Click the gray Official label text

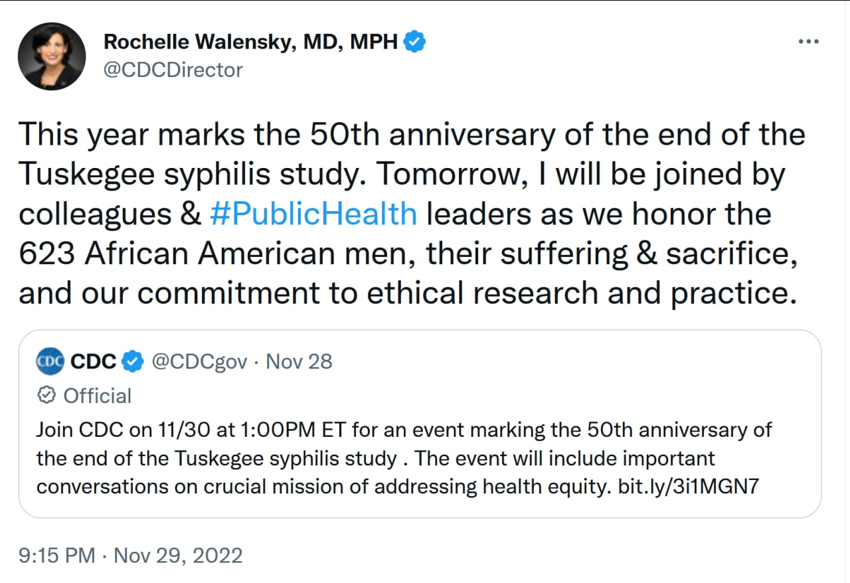98,396
